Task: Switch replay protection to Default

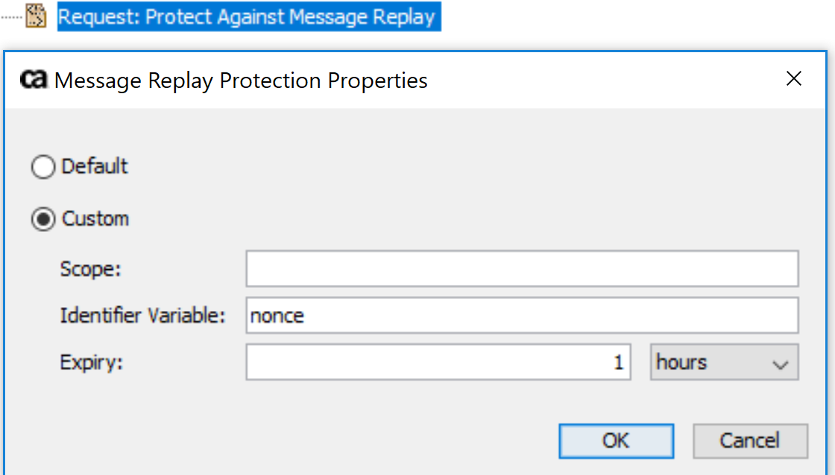Action: 42,167
